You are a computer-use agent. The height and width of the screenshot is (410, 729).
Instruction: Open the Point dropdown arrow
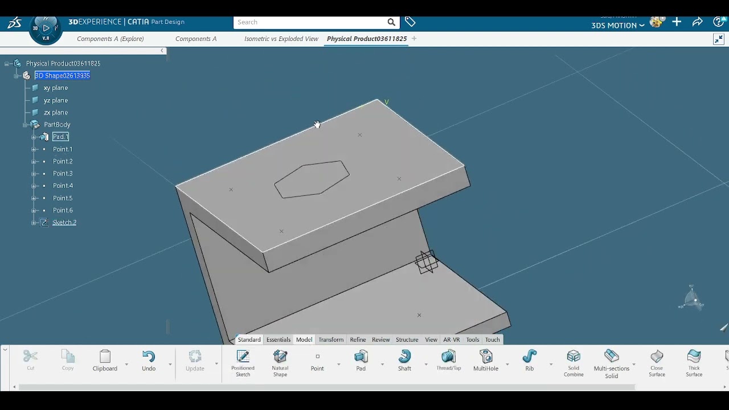pos(338,364)
